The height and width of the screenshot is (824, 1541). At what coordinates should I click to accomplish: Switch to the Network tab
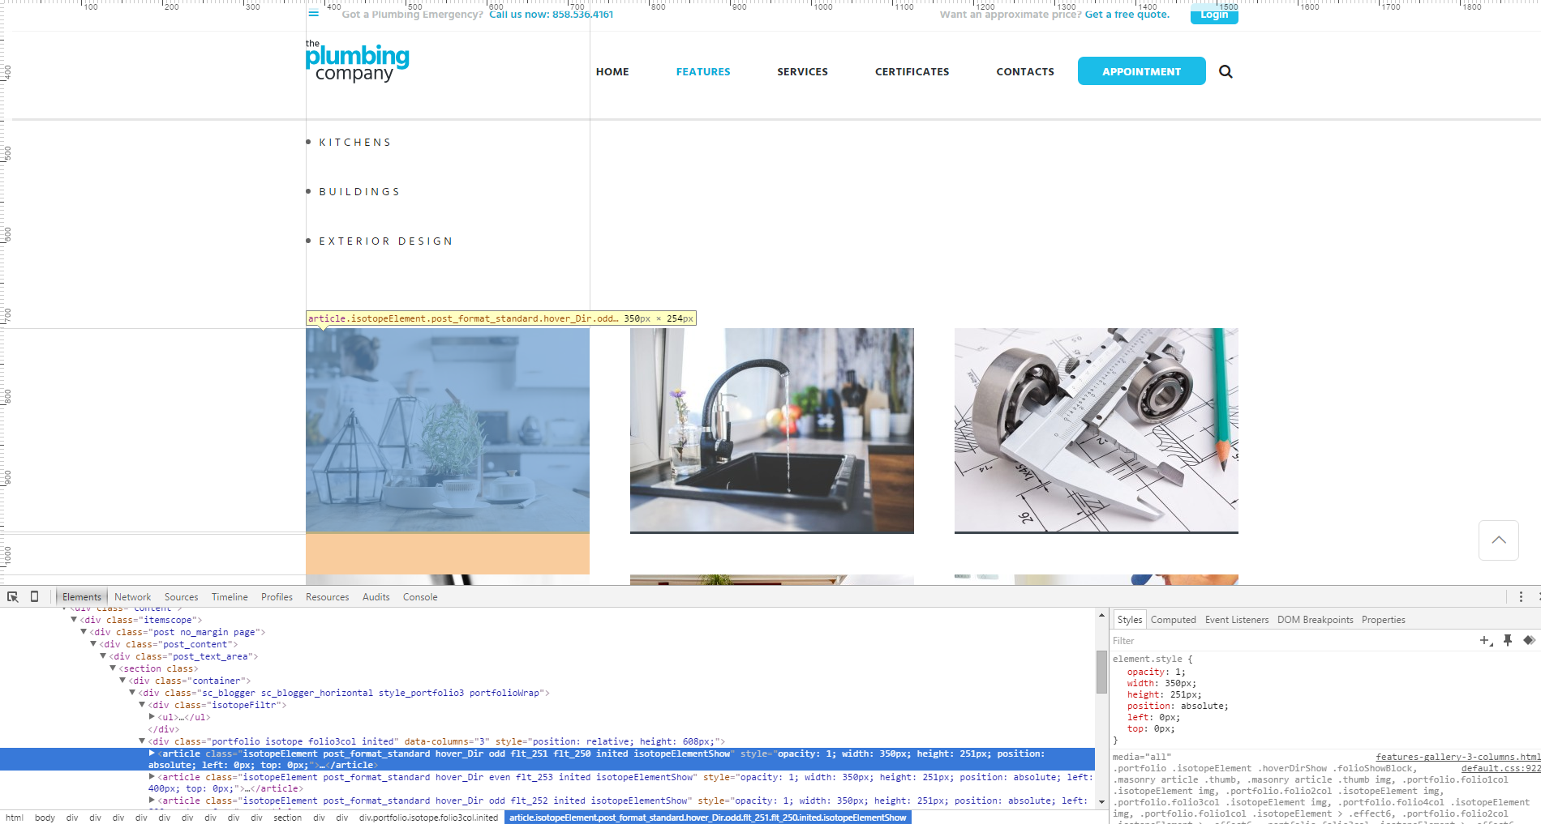(132, 597)
